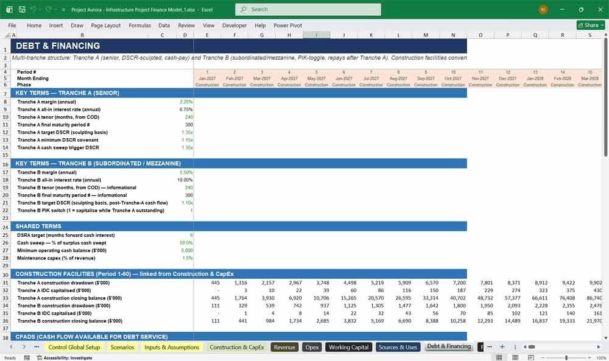Click the Redo arrow icon
This screenshot has height=361, width=609.
[48, 9]
